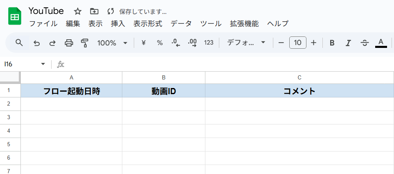The height and width of the screenshot is (174, 394).
Task: Increase font size with the plus button
Action: pyautogui.click(x=313, y=43)
